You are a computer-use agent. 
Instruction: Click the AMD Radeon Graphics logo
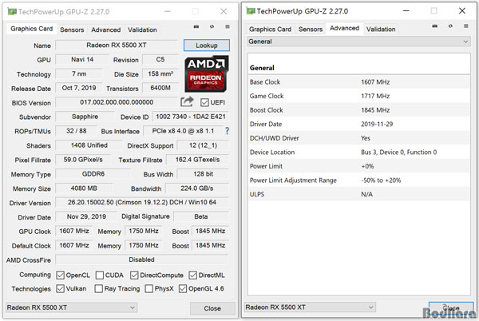point(207,73)
